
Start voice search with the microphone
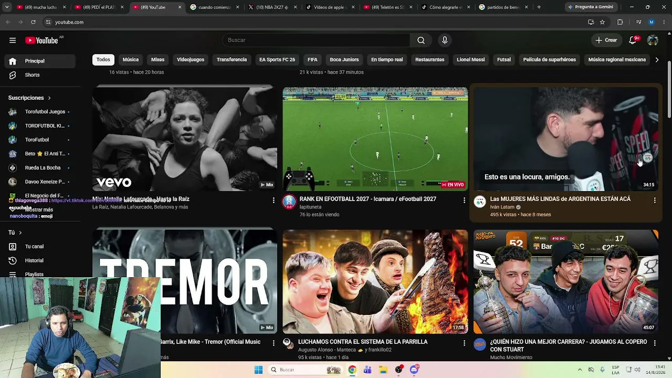click(445, 40)
